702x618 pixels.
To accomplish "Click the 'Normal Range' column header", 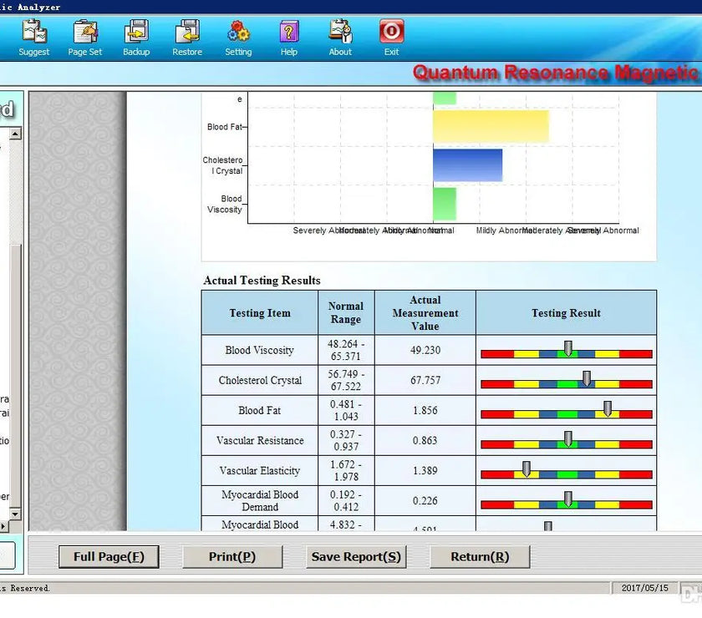I will tap(346, 313).
